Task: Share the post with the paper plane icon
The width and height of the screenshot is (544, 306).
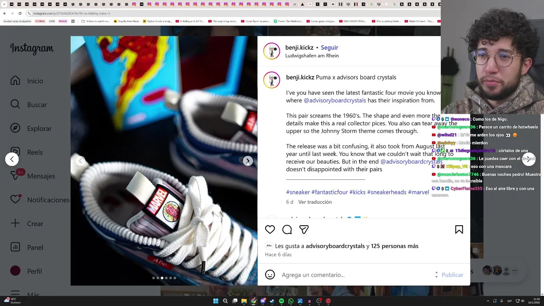Action: pos(304,229)
